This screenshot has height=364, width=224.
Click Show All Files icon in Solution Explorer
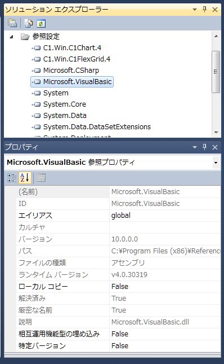pos(29,23)
